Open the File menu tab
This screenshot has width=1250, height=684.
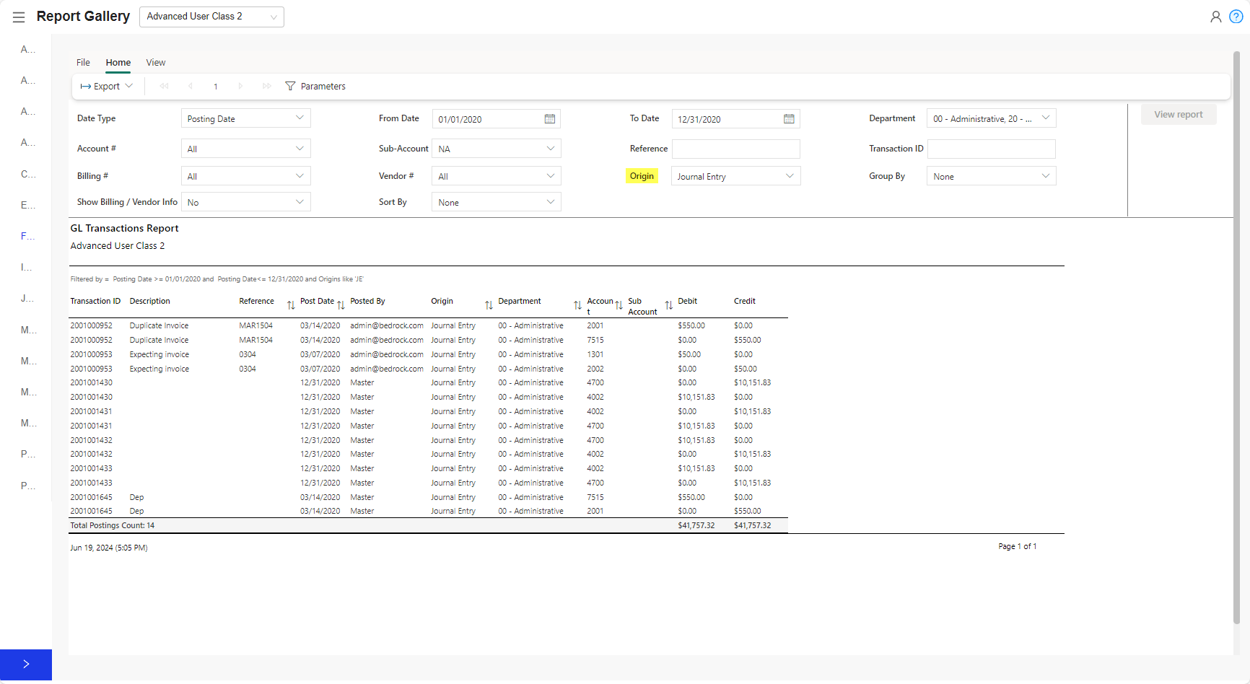[83, 63]
